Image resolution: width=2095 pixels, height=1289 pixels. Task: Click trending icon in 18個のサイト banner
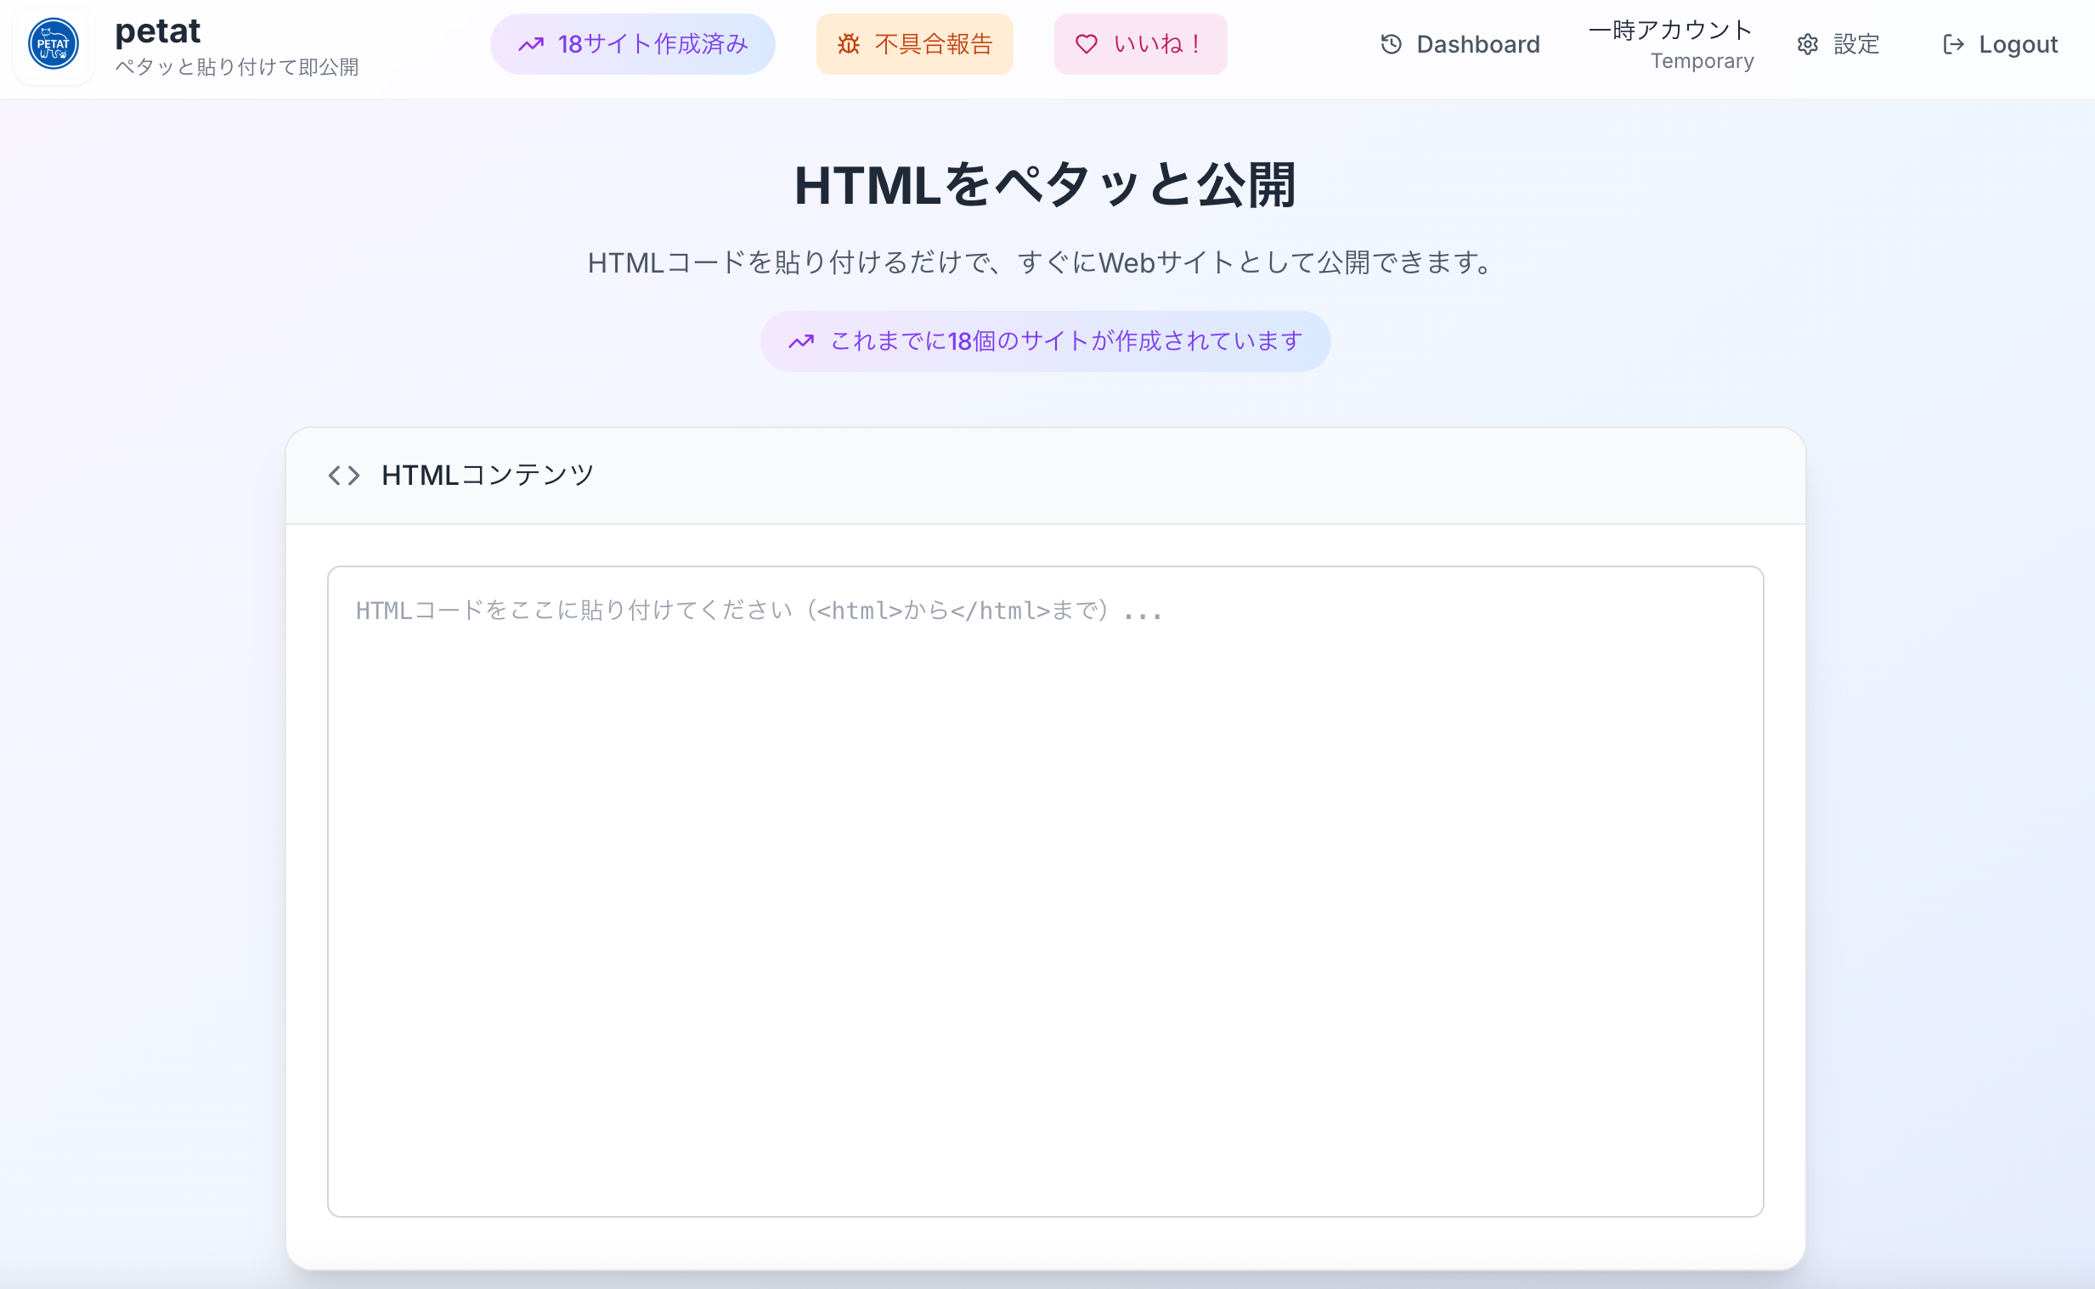click(800, 342)
